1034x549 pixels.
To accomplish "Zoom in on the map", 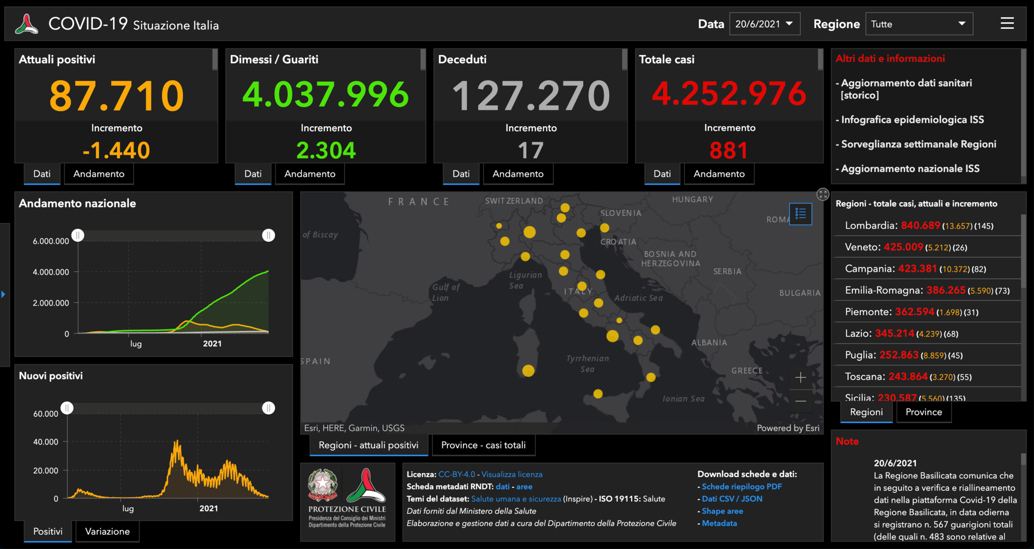I will 800,377.
